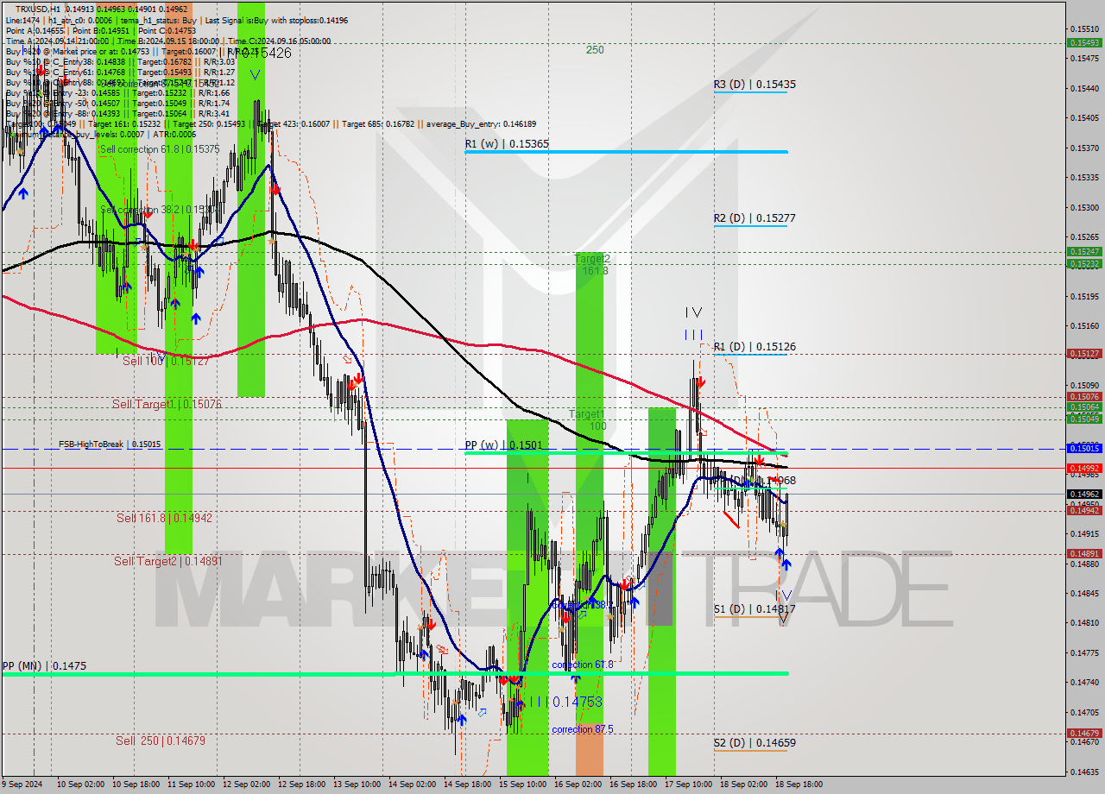This screenshot has width=1105, height=794.
Task: Click the 0.14810 price scale value
Action: 1084,622
